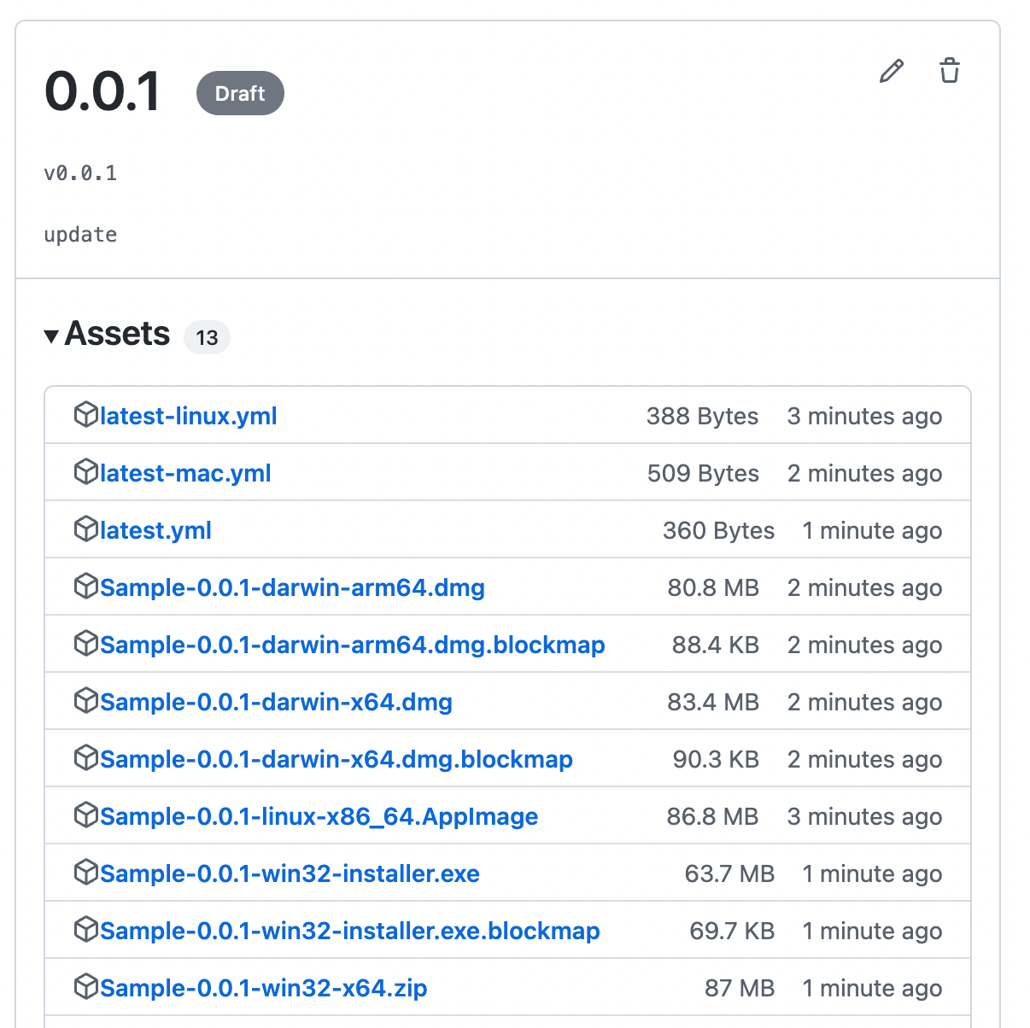Download Sample-0.0.1-darwin-arm64.dmg
1030x1028 pixels.
292,587
